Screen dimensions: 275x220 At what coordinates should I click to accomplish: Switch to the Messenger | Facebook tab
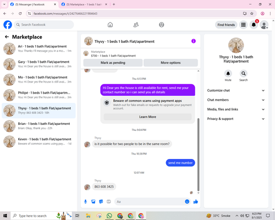[34, 4]
